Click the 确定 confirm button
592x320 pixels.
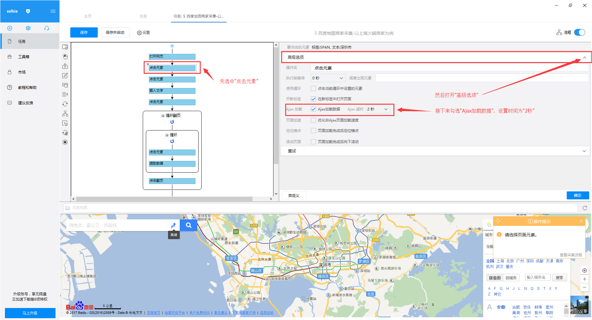point(578,195)
